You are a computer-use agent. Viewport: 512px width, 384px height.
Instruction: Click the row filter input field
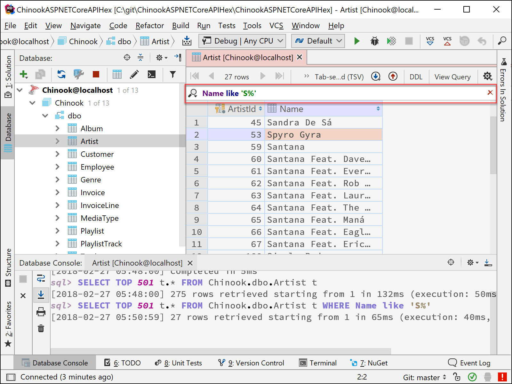coord(341,93)
